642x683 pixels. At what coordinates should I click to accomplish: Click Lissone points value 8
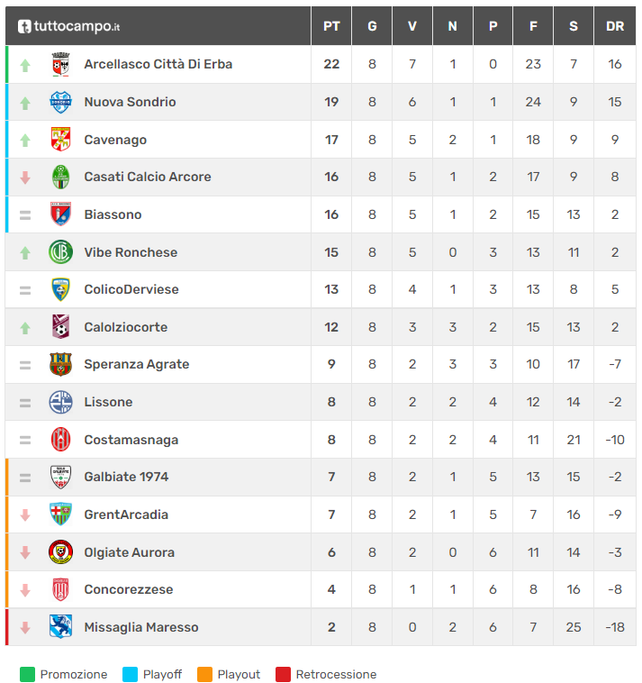(331, 402)
